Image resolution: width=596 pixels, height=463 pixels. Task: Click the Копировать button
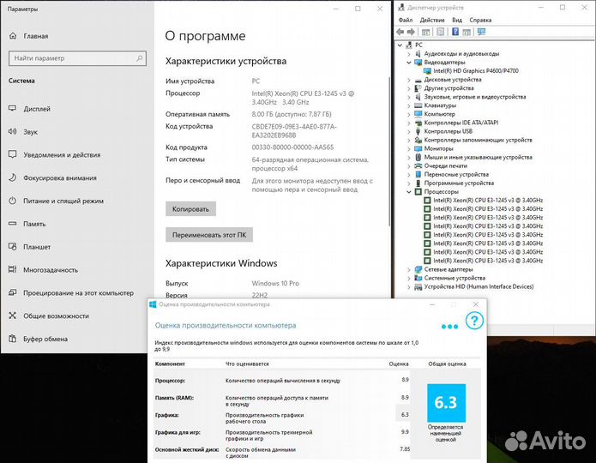pyautogui.click(x=190, y=208)
